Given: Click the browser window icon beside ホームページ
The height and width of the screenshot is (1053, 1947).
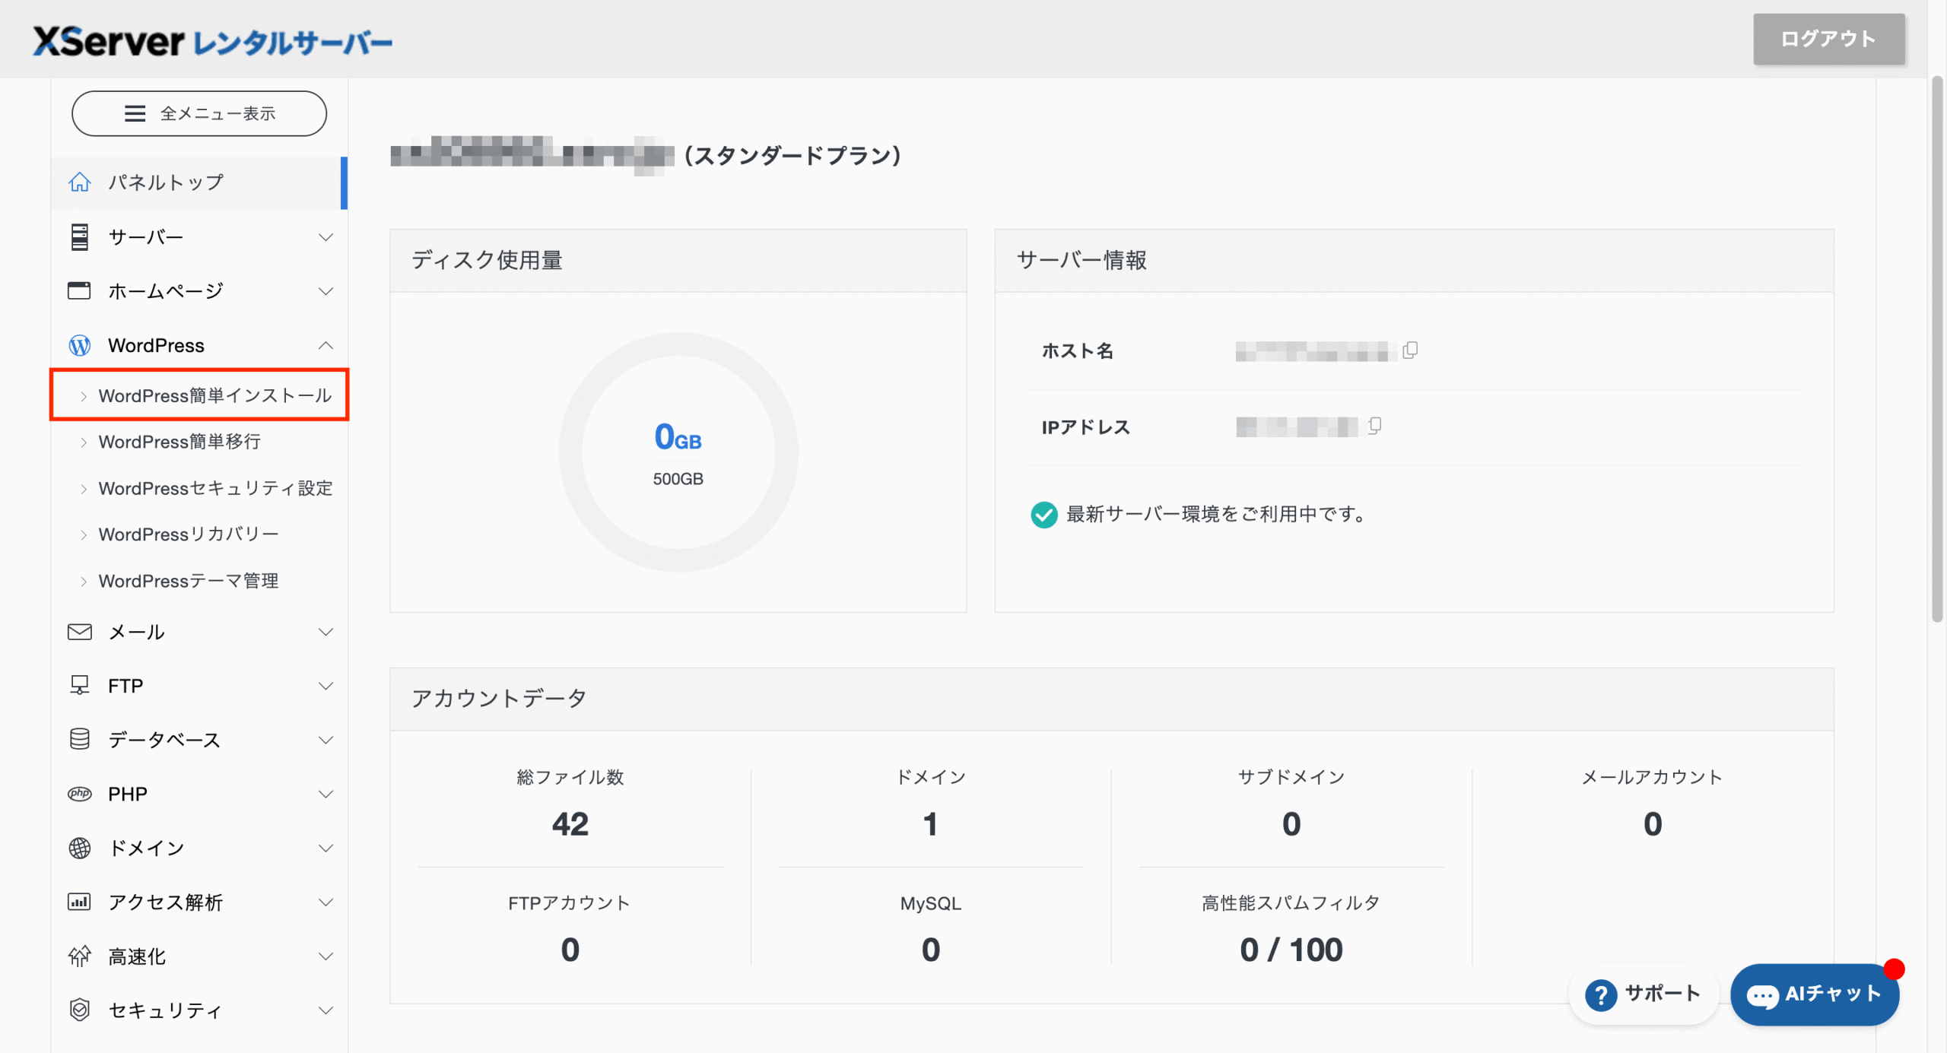Looking at the screenshot, I should click(x=79, y=291).
